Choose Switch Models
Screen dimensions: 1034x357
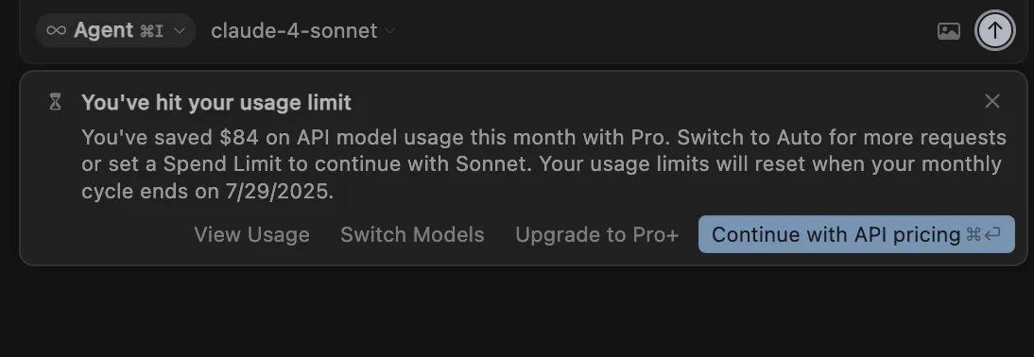[412, 234]
